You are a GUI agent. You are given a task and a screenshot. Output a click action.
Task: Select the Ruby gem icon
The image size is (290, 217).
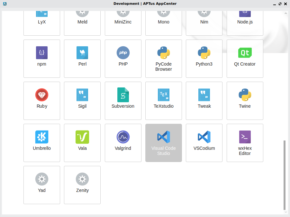tap(42, 95)
